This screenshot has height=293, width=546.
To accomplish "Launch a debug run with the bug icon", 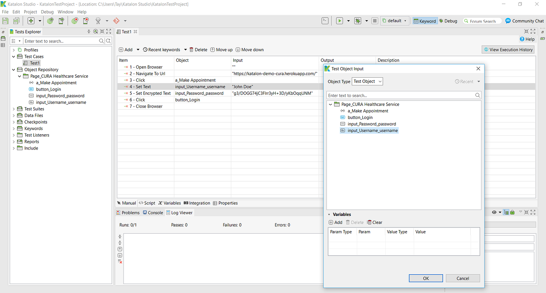I will pos(357,21).
